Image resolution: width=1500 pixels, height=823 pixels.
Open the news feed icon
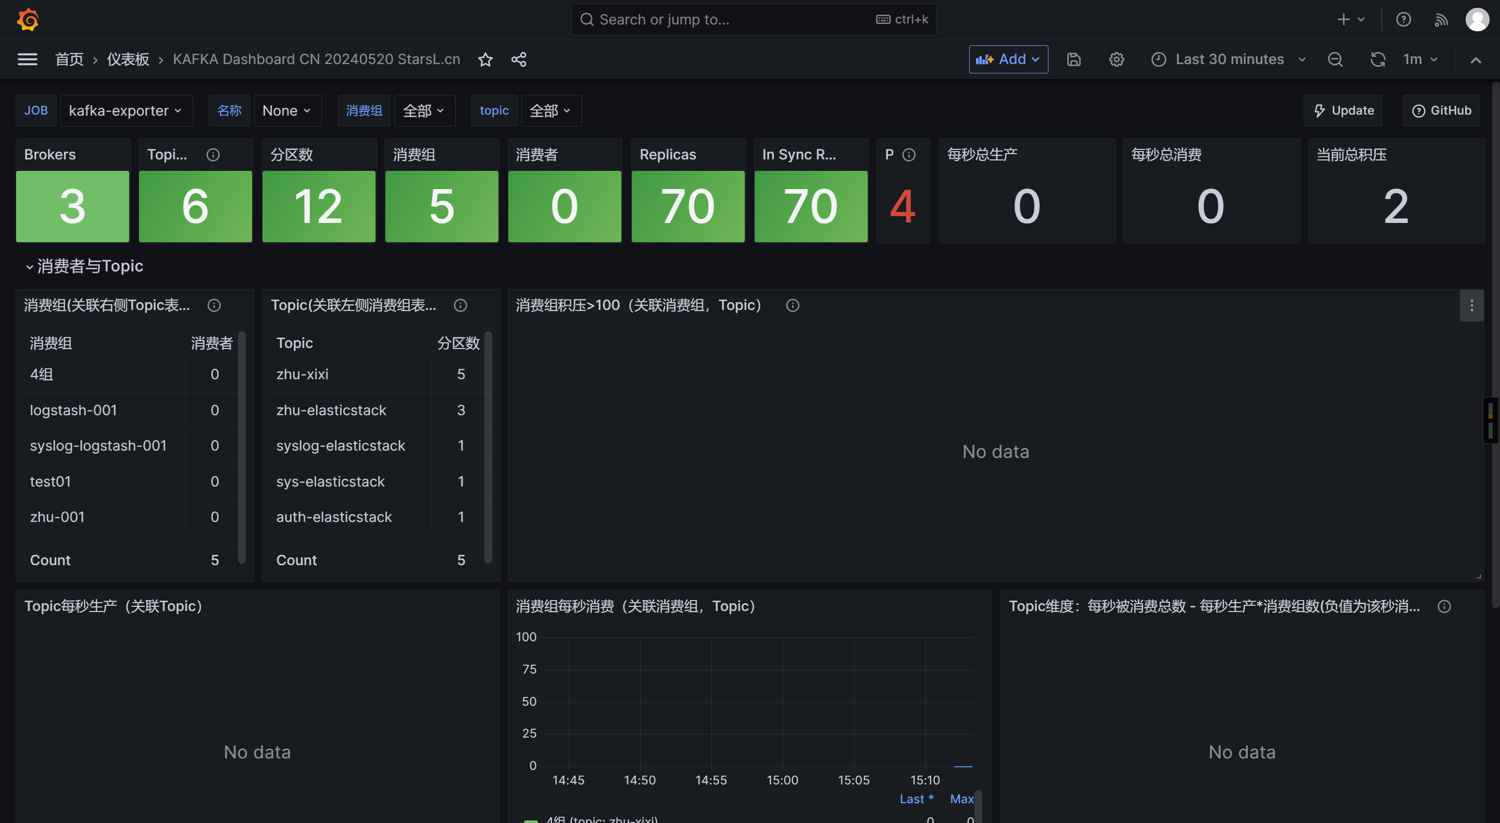pyautogui.click(x=1441, y=20)
